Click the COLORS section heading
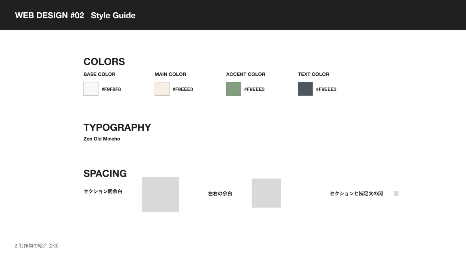Screen dimensions: 466x262 coord(104,62)
